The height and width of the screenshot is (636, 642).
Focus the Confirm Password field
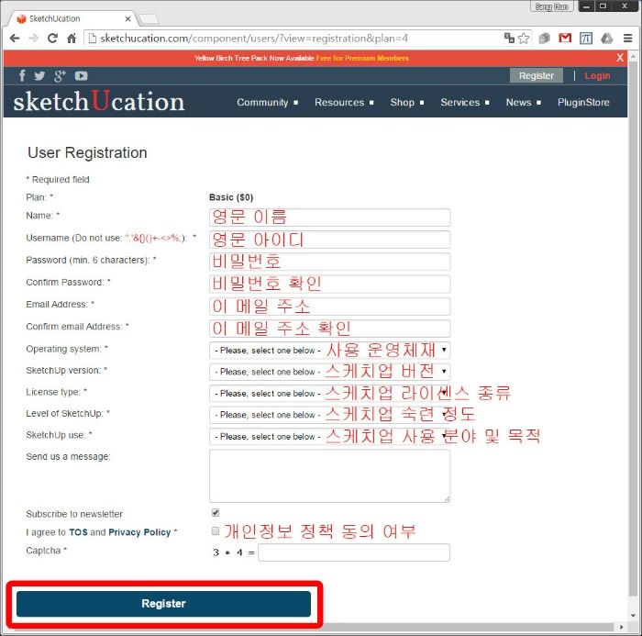point(329,284)
